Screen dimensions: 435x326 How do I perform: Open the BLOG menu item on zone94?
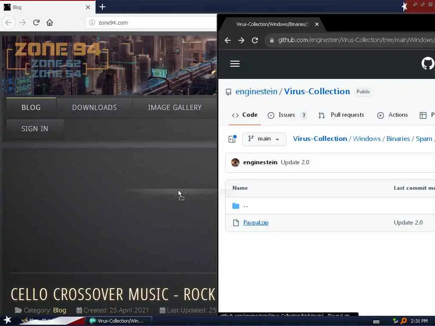coord(31,107)
